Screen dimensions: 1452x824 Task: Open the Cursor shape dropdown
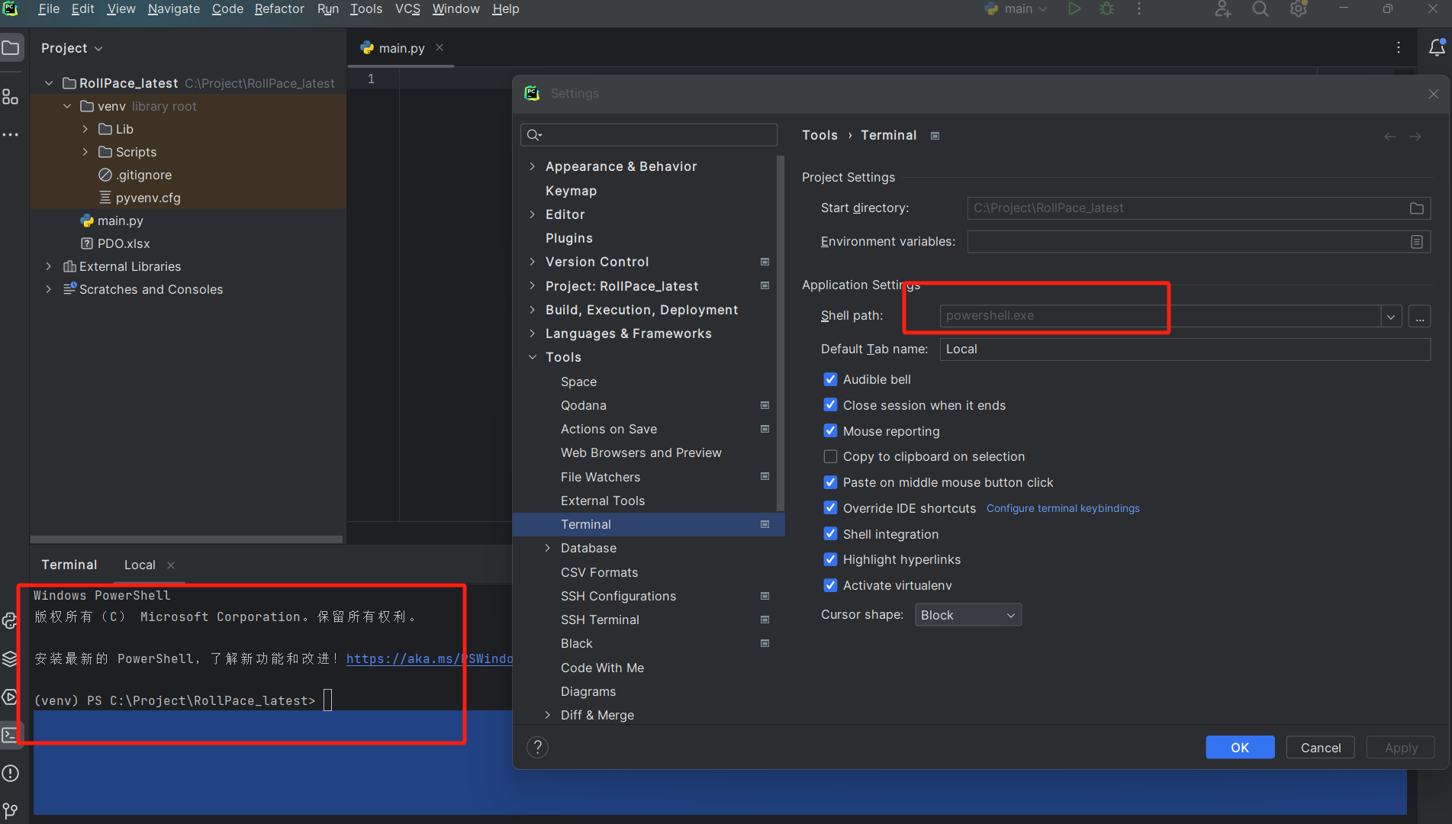967,614
